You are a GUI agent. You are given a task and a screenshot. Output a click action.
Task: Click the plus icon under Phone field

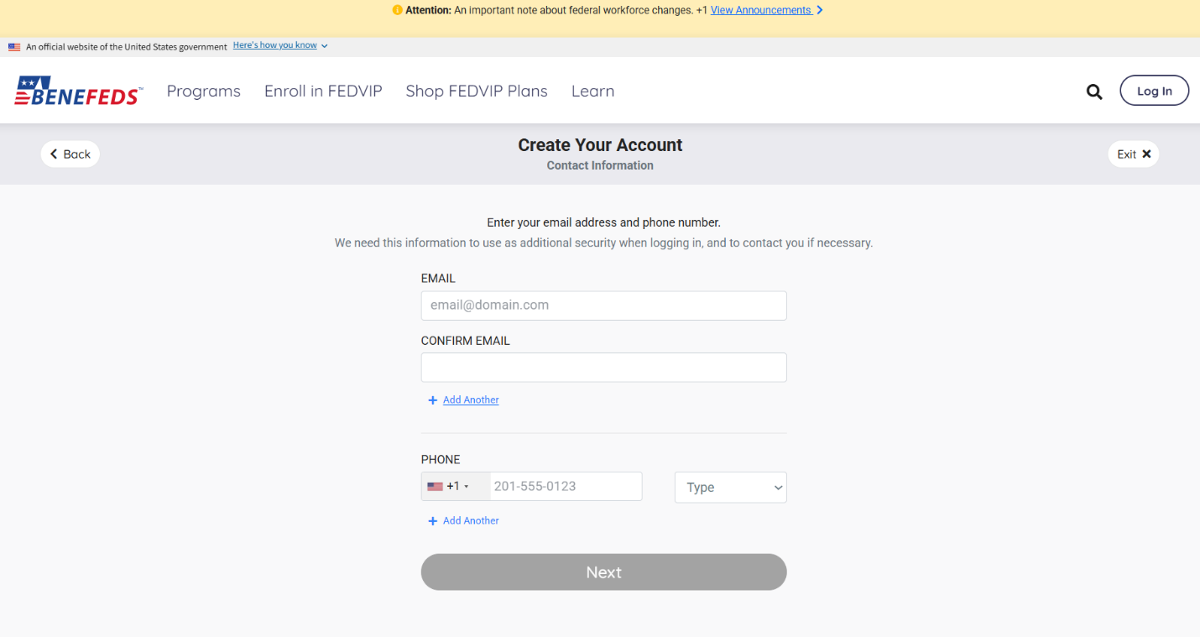click(433, 521)
